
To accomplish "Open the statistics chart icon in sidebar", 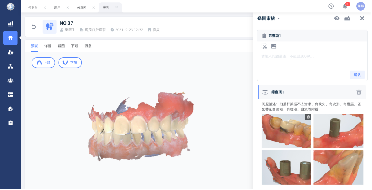I will [x=10, y=24].
